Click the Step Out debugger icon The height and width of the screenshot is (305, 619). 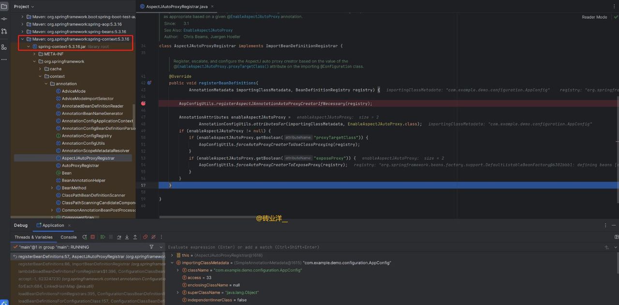(x=135, y=237)
